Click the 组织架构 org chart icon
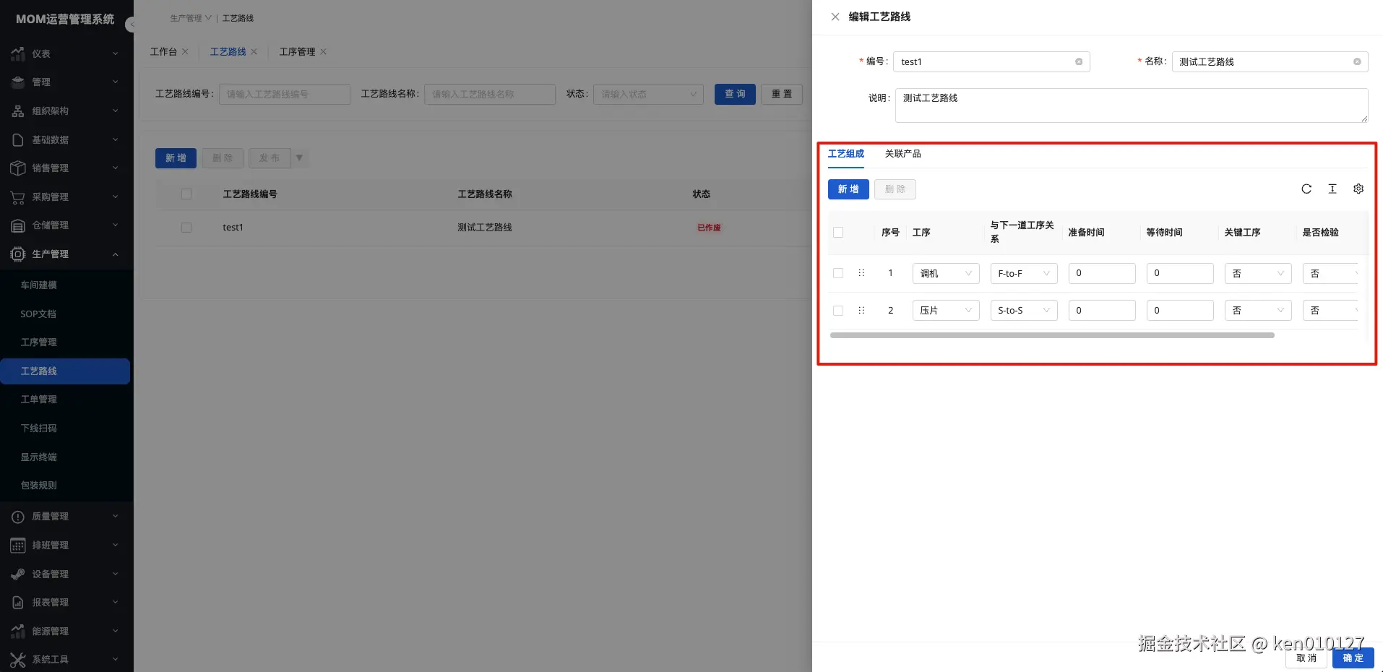 (18, 111)
